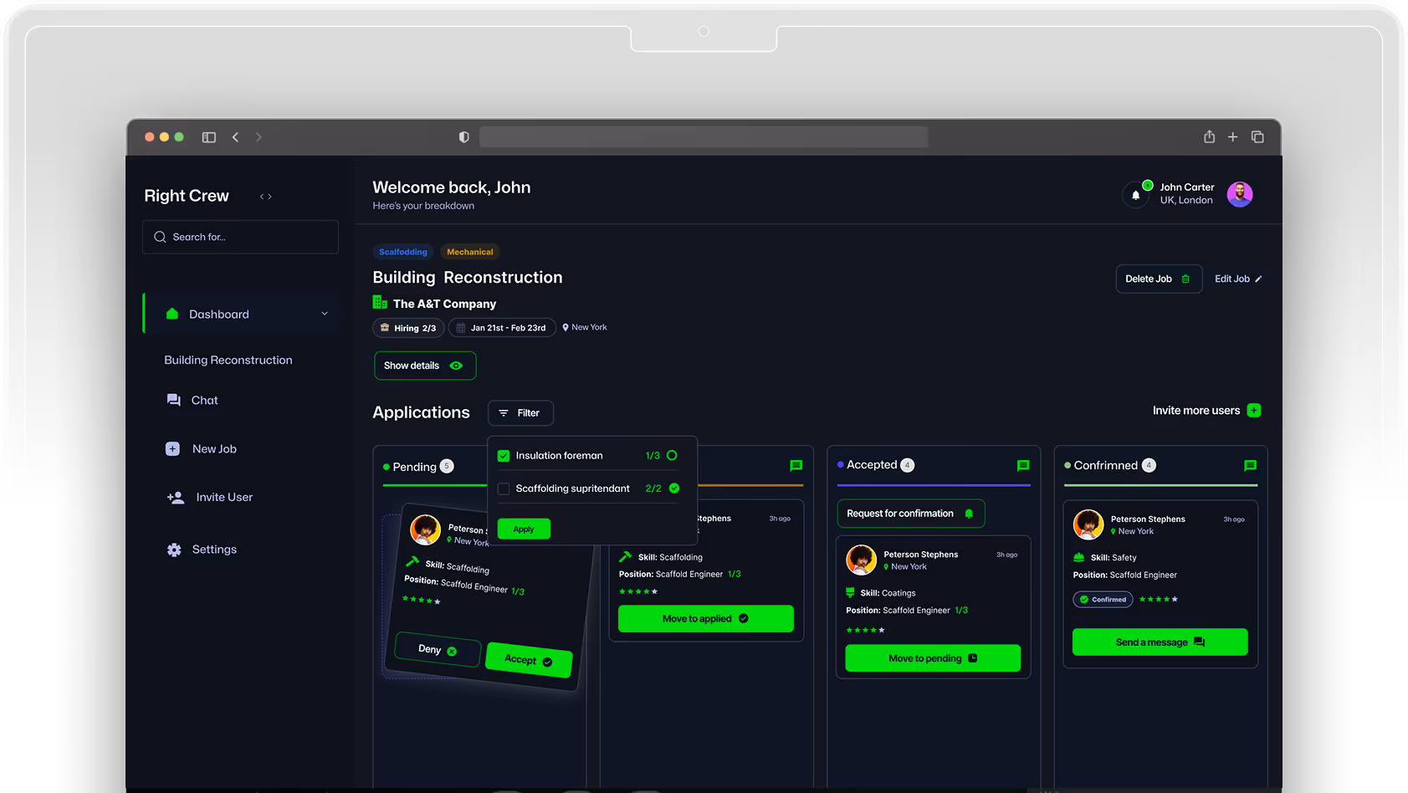This screenshot has width=1408, height=793.
Task: Expand the Dashboard menu chevron
Action: pos(325,315)
